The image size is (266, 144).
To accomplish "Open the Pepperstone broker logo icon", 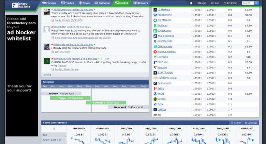I will pos(155,15).
